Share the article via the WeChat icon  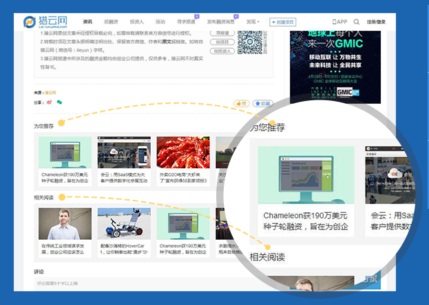(x=59, y=102)
